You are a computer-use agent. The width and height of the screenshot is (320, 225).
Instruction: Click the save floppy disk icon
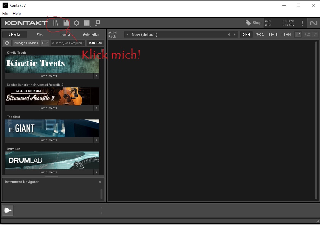point(66,23)
